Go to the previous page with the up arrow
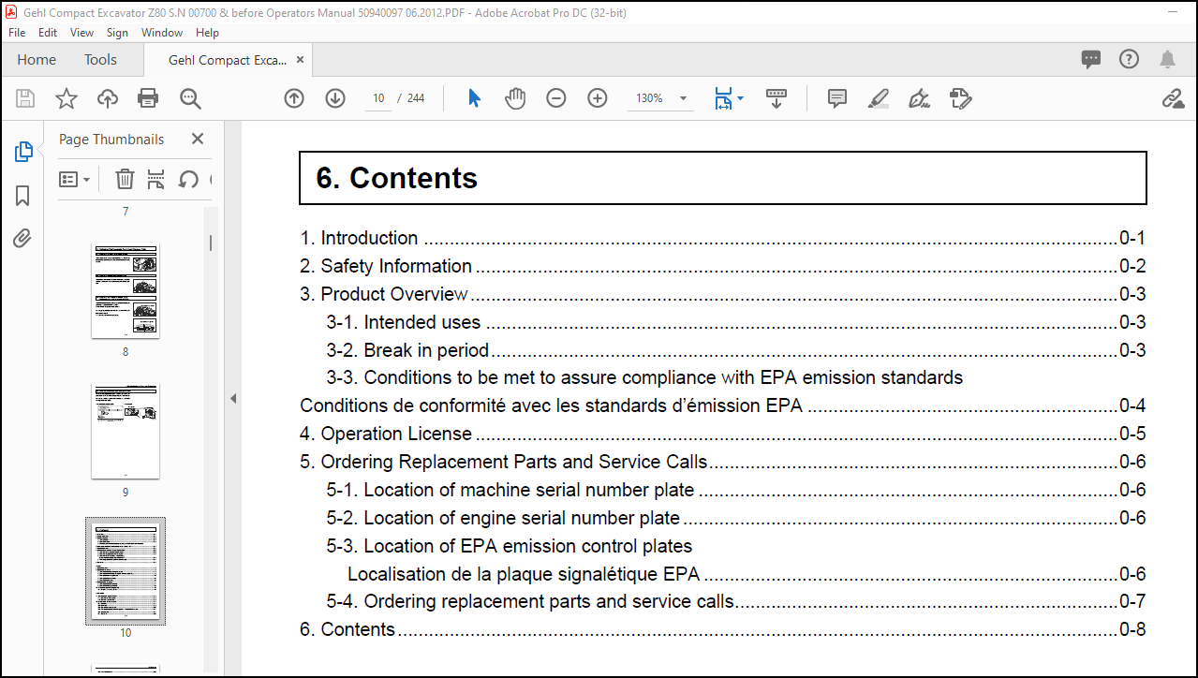This screenshot has width=1198, height=678. click(x=294, y=98)
